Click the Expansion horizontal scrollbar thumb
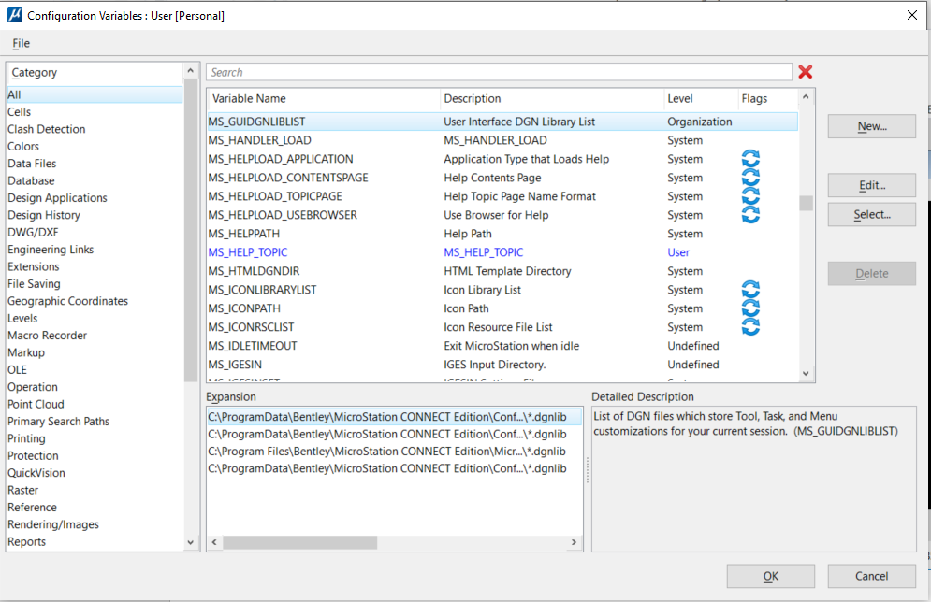Screen dimensions: 931x602 point(299,542)
